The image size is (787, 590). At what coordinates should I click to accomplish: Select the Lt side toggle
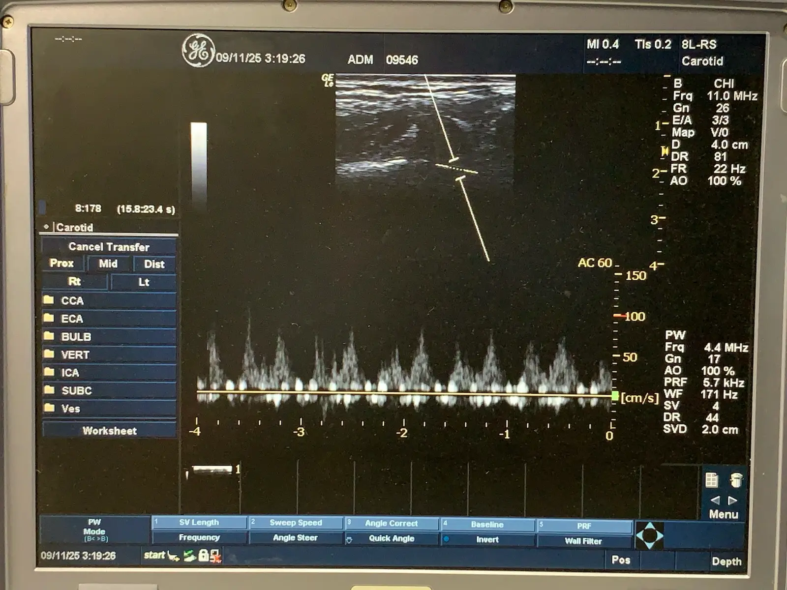pos(144,282)
